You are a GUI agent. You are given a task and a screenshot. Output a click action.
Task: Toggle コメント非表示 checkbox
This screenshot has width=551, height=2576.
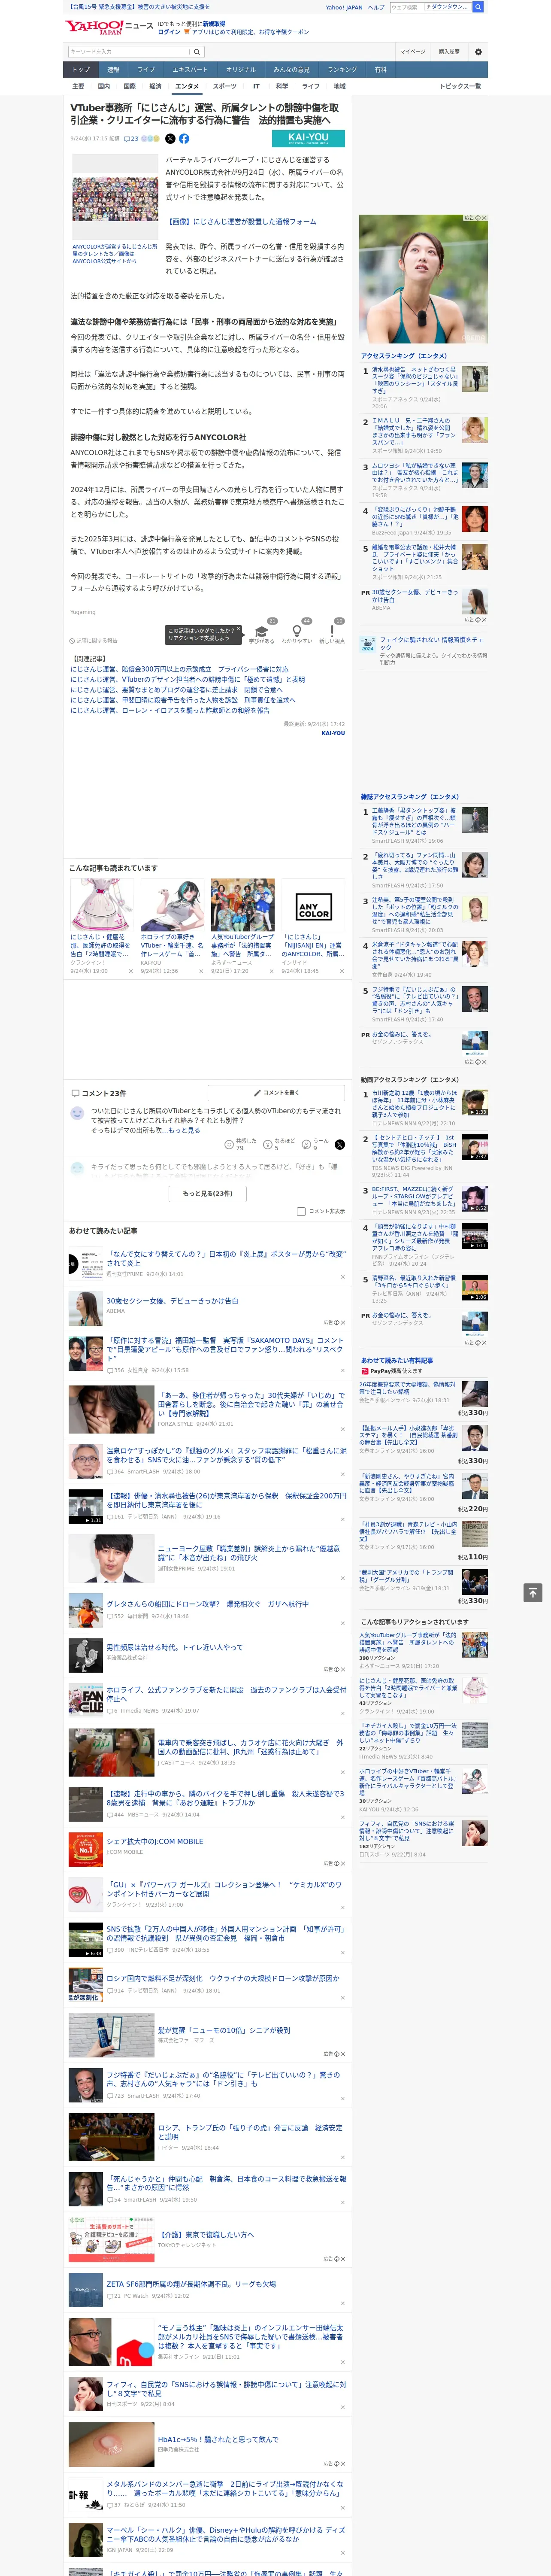[301, 1211]
